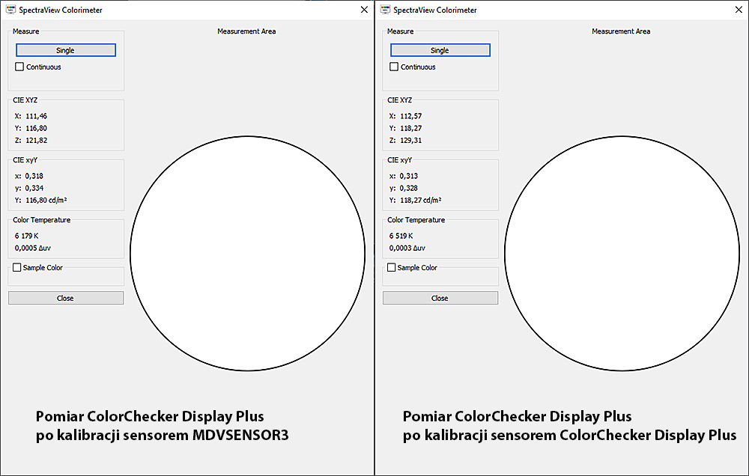Viewport: 749px width, 476px height.
Task: Click the white measurement circle in the right window
Action: 622,253
